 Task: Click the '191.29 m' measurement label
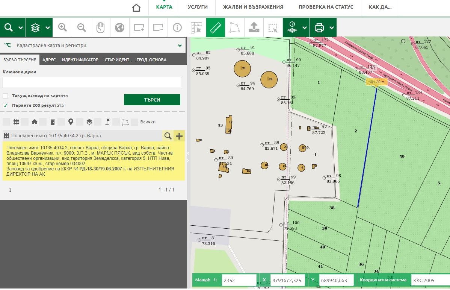tap(376, 82)
